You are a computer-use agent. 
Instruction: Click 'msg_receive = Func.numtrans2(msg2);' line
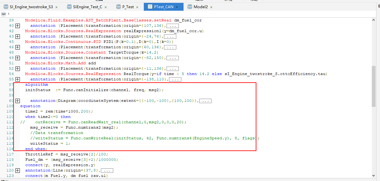pyautogui.click(x=74, y=127)
